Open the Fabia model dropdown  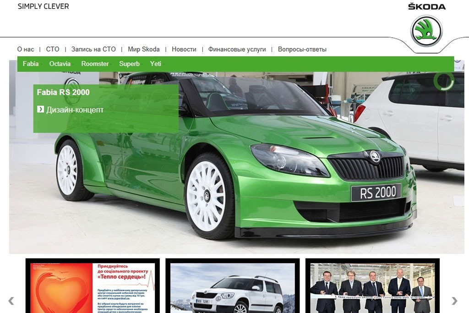(x=31, y=64)
